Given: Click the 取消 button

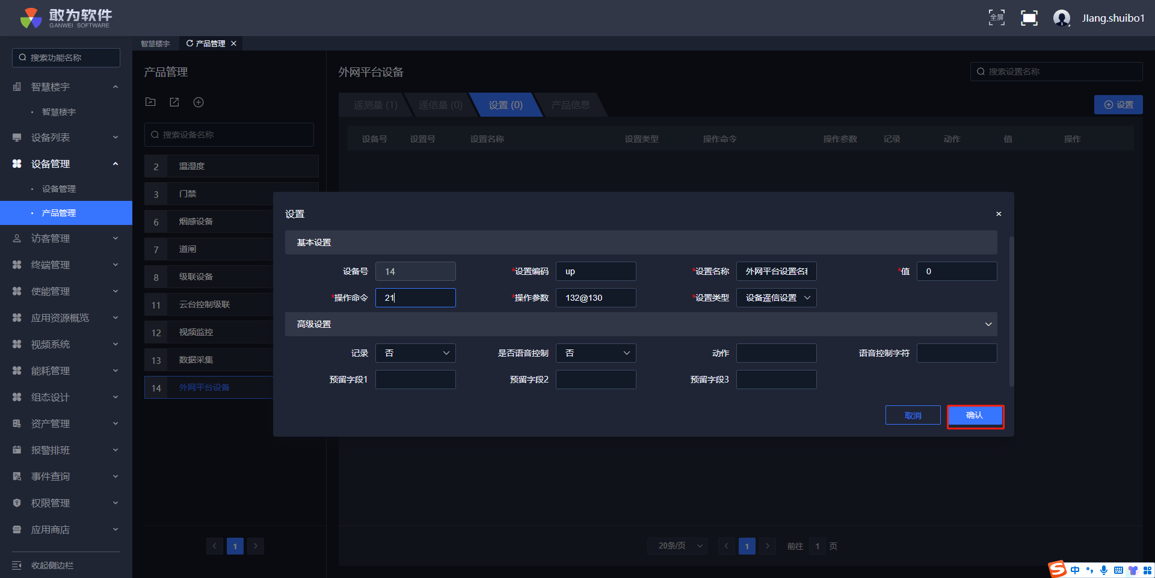Looking at the screenshot, I should click(x=913, y=416).
